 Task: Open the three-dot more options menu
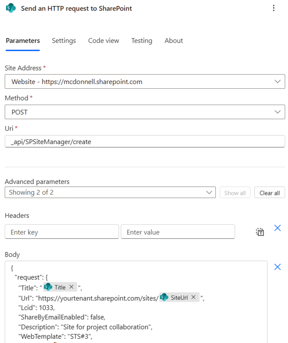(x=274, y=8)
